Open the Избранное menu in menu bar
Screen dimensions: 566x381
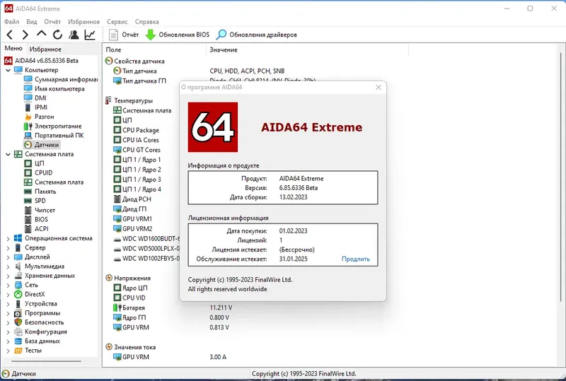pyautogui.click(x=83, y=22)
